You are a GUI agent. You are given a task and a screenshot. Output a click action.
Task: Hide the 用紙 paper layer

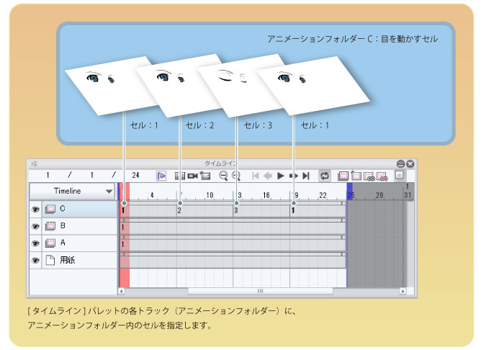tap(35, 261)
